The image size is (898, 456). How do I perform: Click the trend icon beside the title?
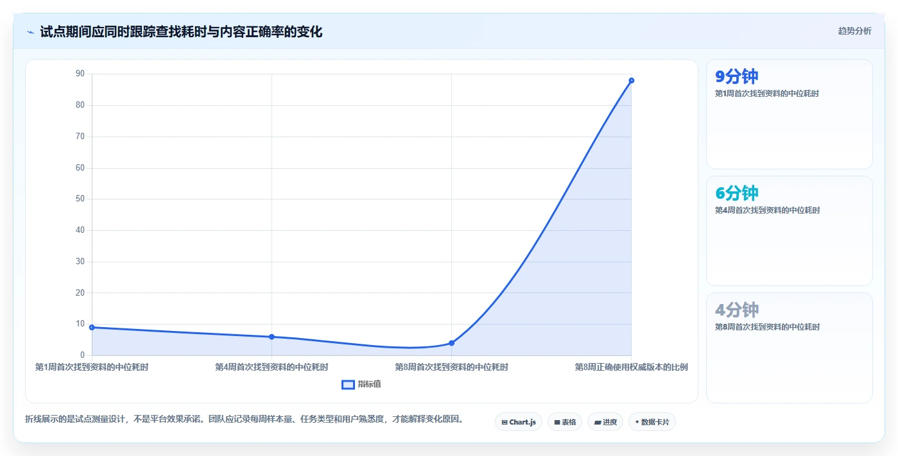point(30,32)
